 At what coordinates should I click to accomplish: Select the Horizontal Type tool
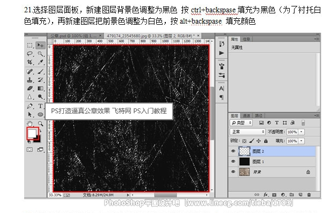40,106
